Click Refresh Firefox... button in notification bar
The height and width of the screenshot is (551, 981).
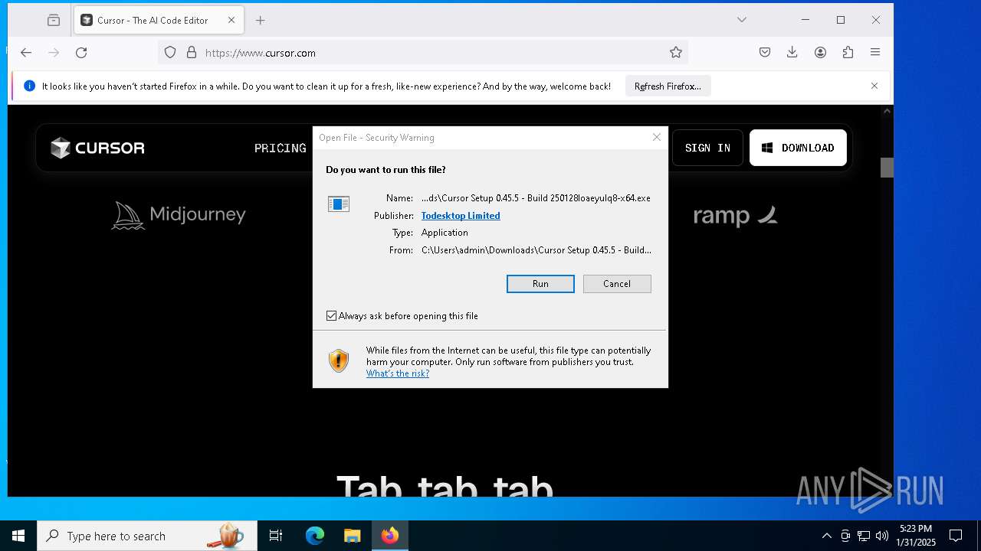point(668,86)
